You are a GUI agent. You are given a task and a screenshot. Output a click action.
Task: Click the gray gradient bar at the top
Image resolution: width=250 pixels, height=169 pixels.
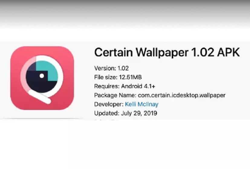tap(125, 14)
